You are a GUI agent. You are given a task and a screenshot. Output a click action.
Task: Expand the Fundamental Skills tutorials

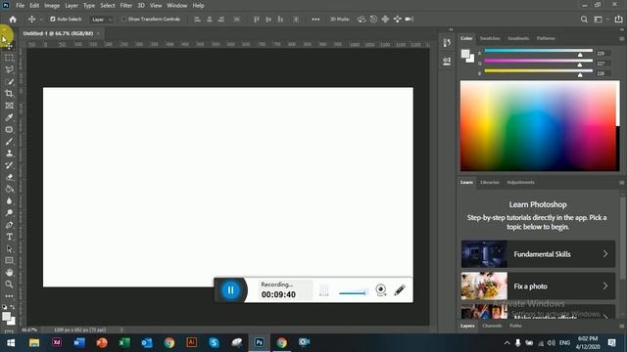click(x=538, y=254)
